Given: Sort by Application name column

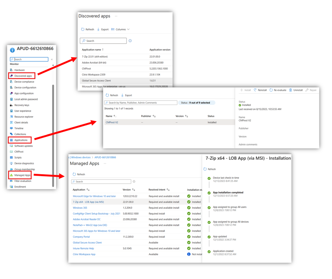Looking at the screenshot, I should point(92,50).
